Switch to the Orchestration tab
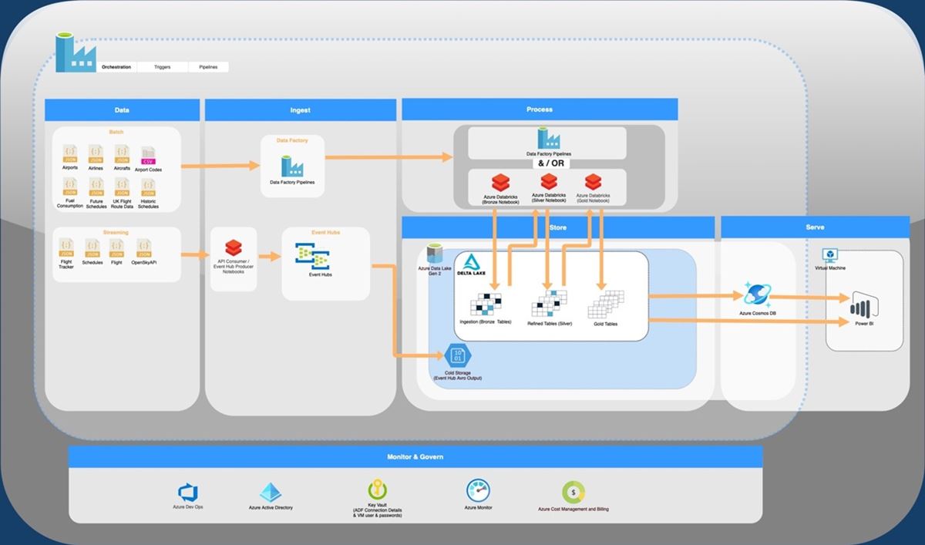 click(116, 67)
